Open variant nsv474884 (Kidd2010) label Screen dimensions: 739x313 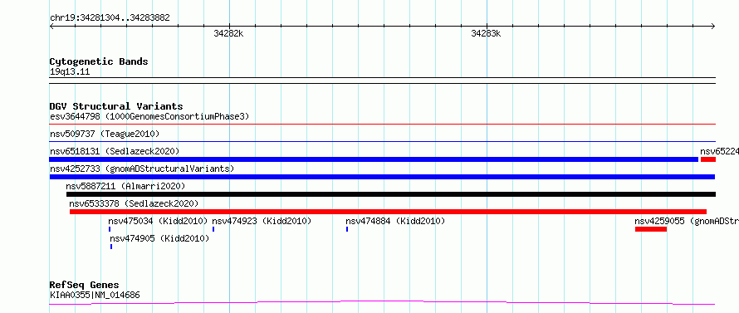tap(395, 221)
